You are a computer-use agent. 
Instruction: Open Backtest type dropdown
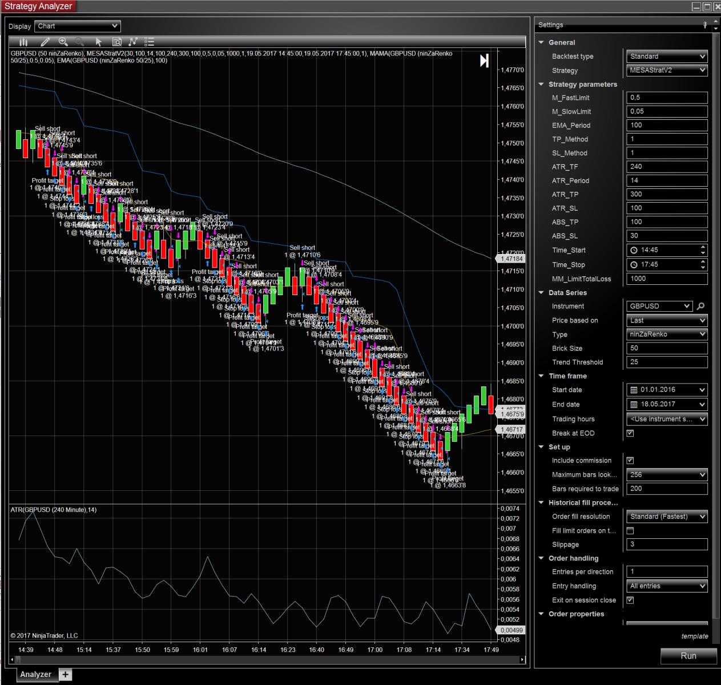667,57
